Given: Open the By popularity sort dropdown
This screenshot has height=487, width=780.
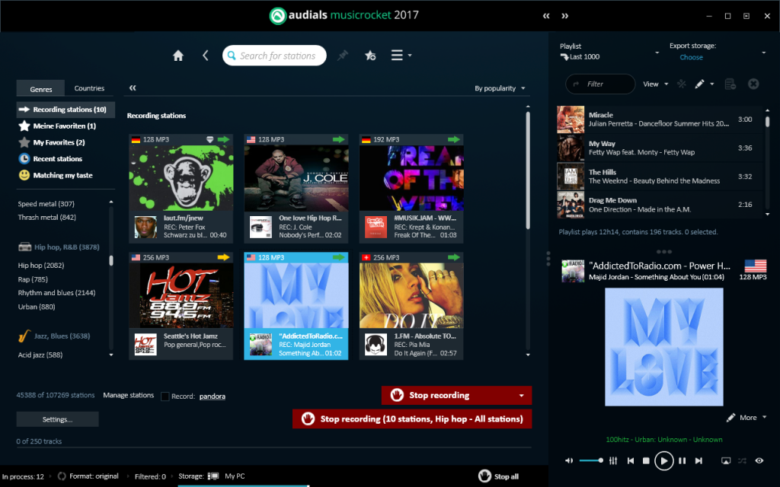Looking at the screenshot, I should tap(500, 88).
